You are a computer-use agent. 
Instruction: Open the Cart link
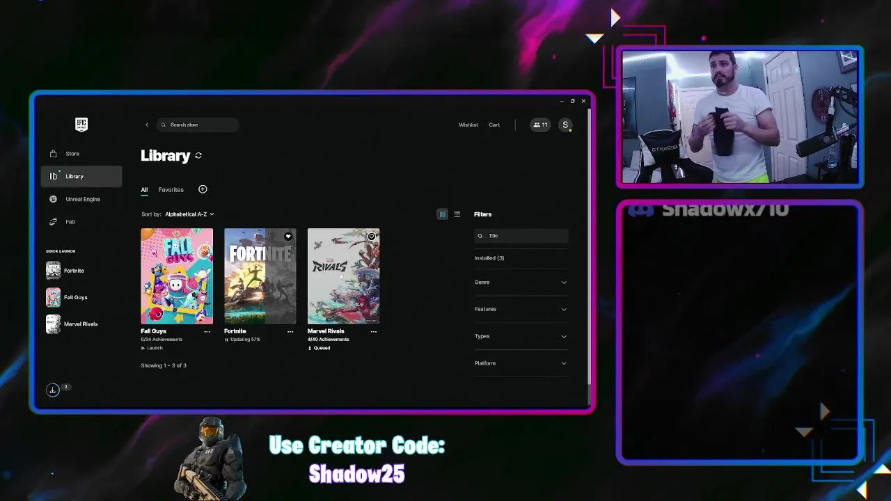click(x=494, y=125)
